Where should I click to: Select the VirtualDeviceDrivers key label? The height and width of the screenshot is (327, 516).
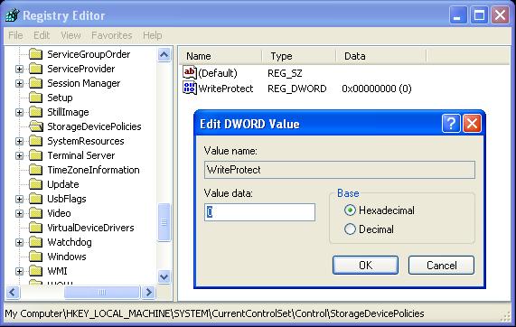[x=91, y=228]
